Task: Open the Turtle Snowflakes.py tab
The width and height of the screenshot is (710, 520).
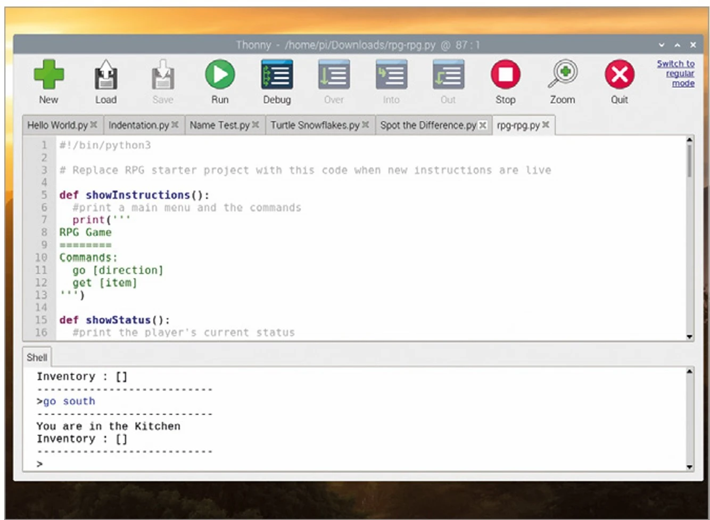Action: (315, 125)
